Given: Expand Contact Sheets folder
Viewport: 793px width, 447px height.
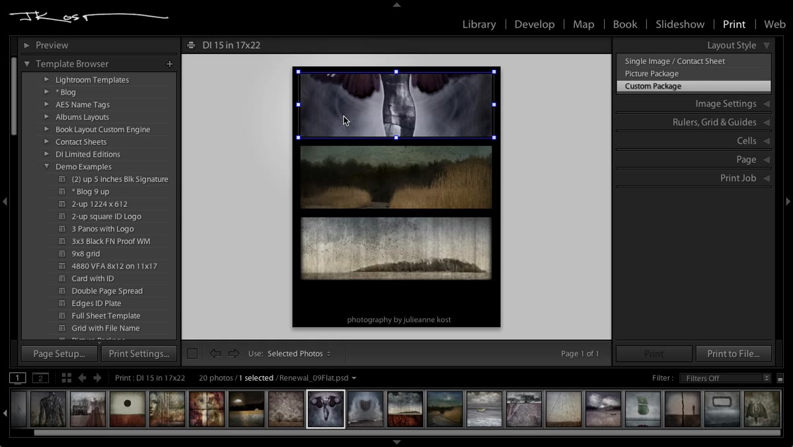Looking at the screenshot, I should point(46,142).
